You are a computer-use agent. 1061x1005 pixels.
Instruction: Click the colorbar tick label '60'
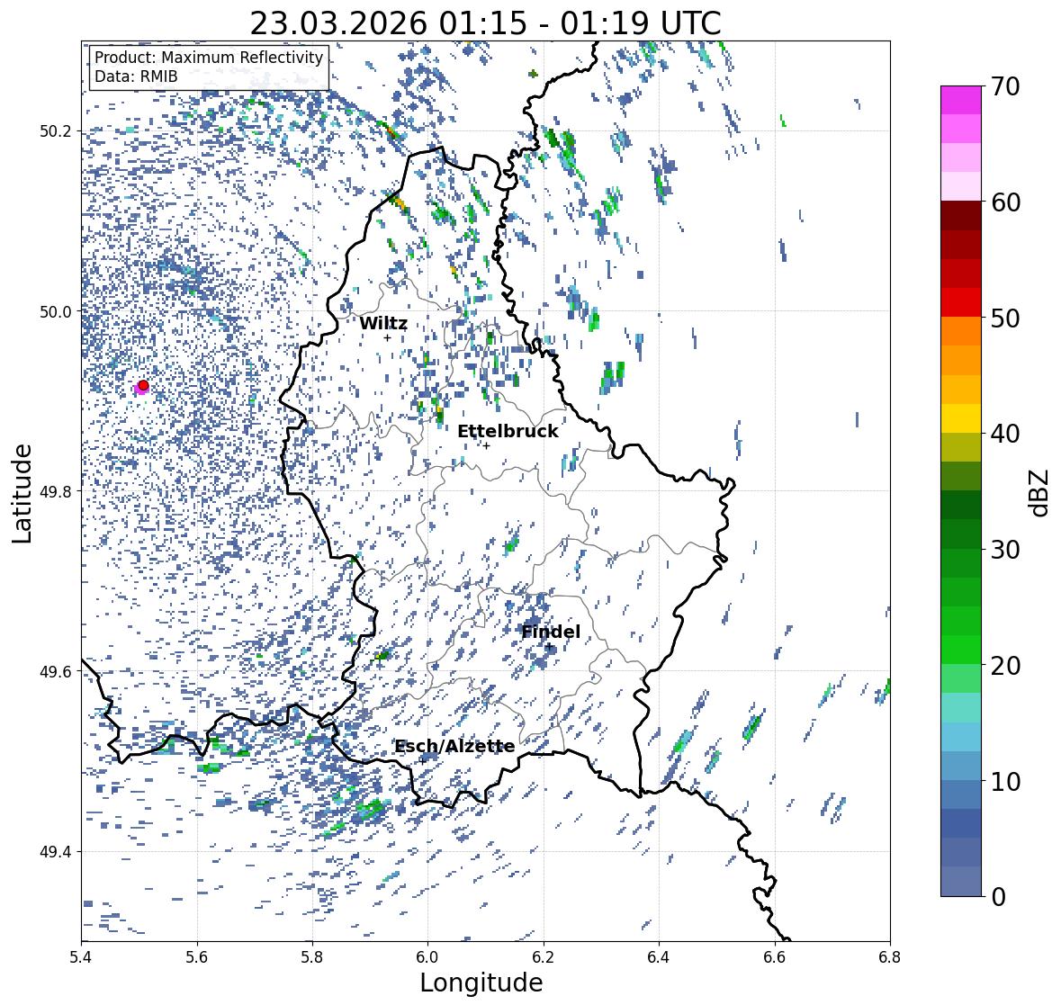[x=1005, y=202]
